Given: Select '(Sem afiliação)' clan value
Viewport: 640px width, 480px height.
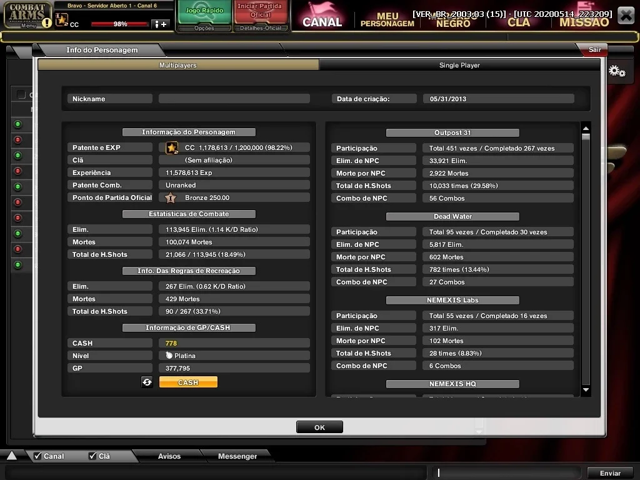Looking at the screenshot, I should pos(209,161).
